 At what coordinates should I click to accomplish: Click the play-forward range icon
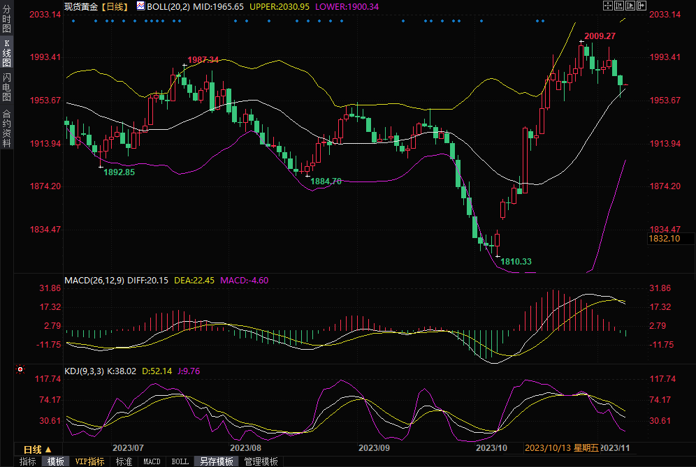[630, 6]
